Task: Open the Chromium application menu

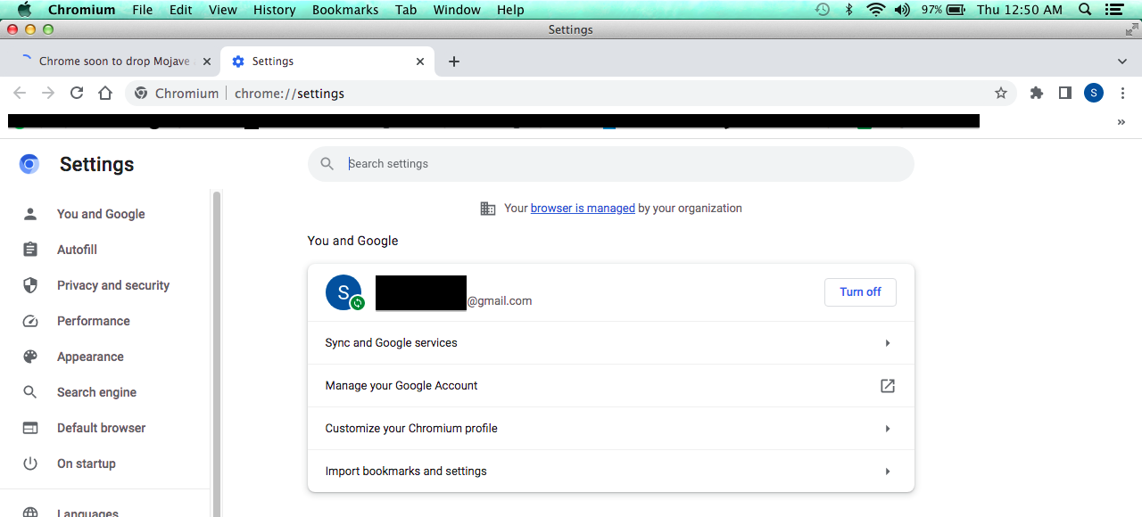Action: coord(81,10)
